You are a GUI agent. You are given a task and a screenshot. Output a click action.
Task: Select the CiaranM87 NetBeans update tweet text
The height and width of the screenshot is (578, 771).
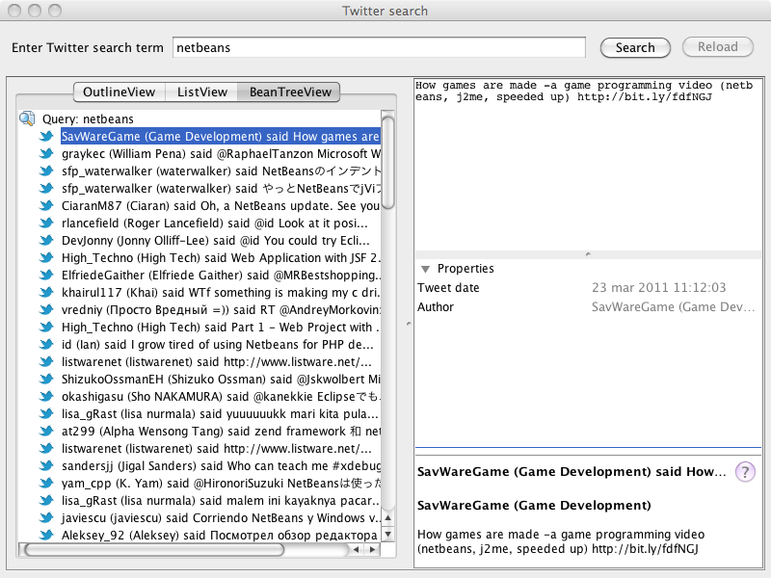coord(221,205)
